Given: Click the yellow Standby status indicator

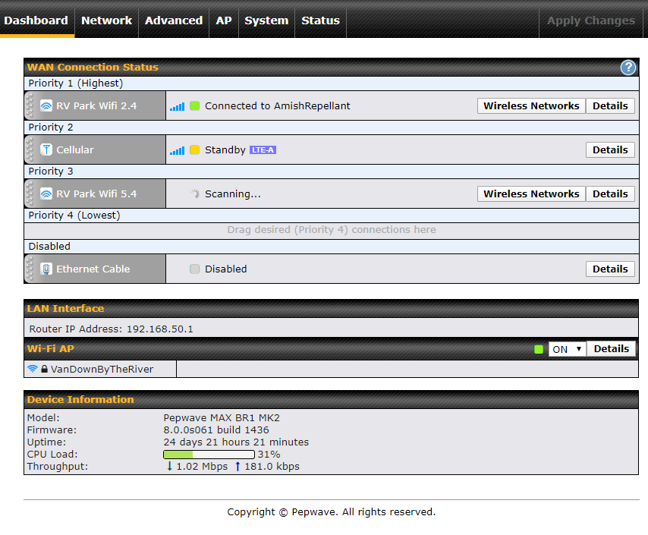Looking at the screenshot, I should click(195, 149).
